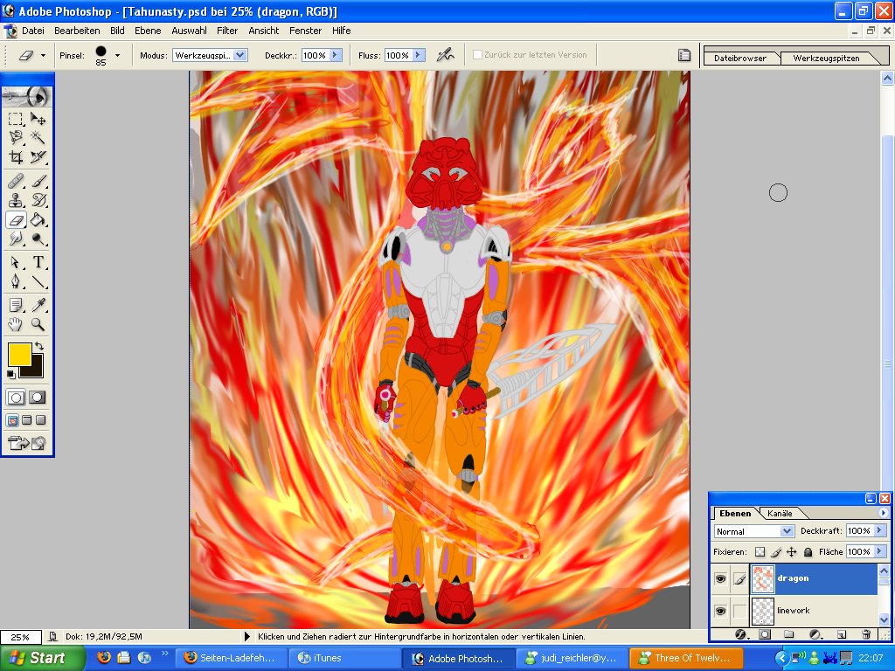Open the Filter menu
Screen dimensions: 895x671
click(x=227, y=31)
